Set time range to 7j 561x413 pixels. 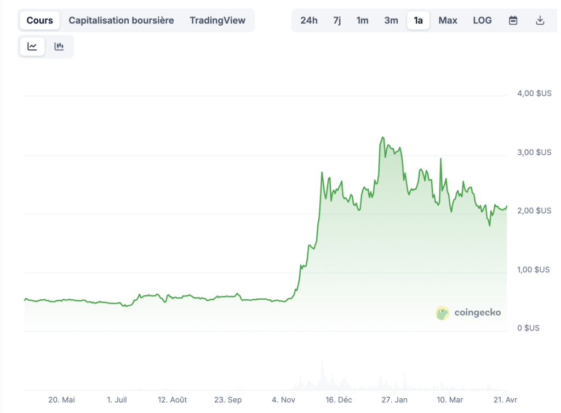pos(337,20)
